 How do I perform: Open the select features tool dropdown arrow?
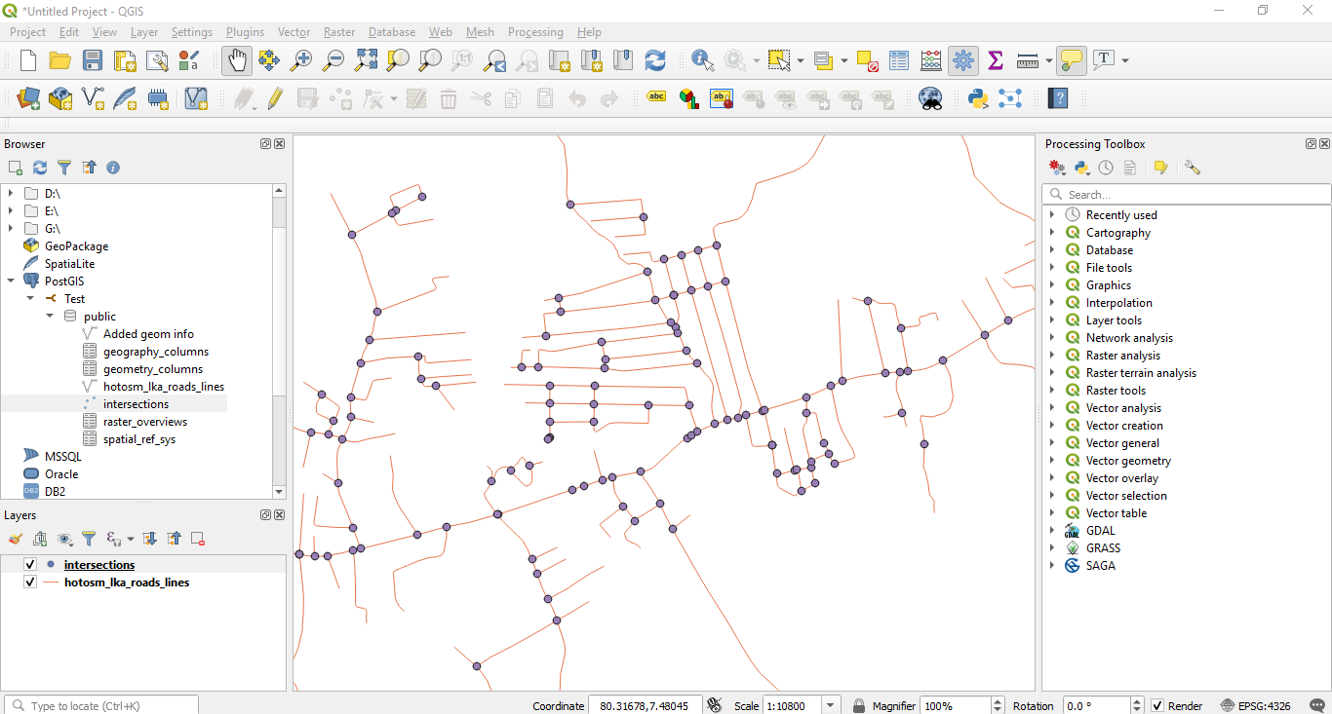[801, 60]
